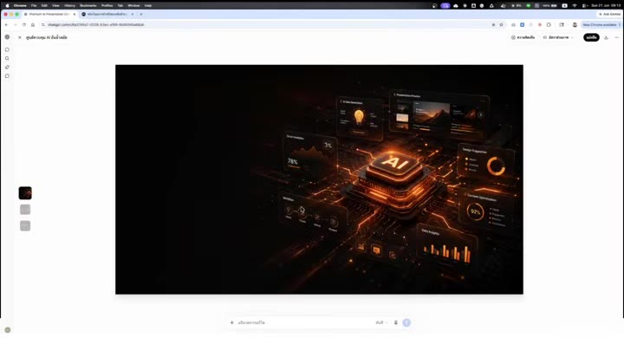
Task: Bookmark this page with the star icon
Action: (x=502, y=24)
